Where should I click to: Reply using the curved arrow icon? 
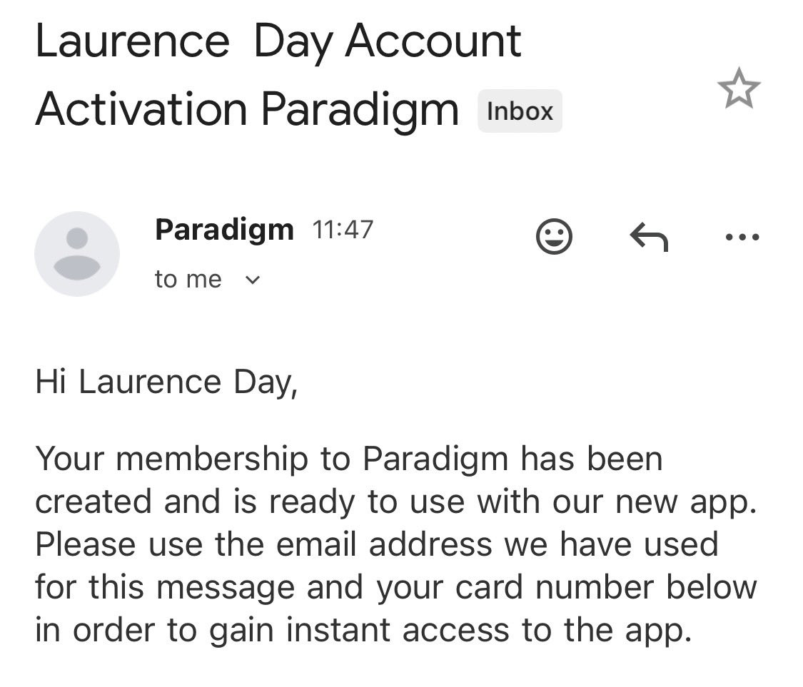coord(649,237)
